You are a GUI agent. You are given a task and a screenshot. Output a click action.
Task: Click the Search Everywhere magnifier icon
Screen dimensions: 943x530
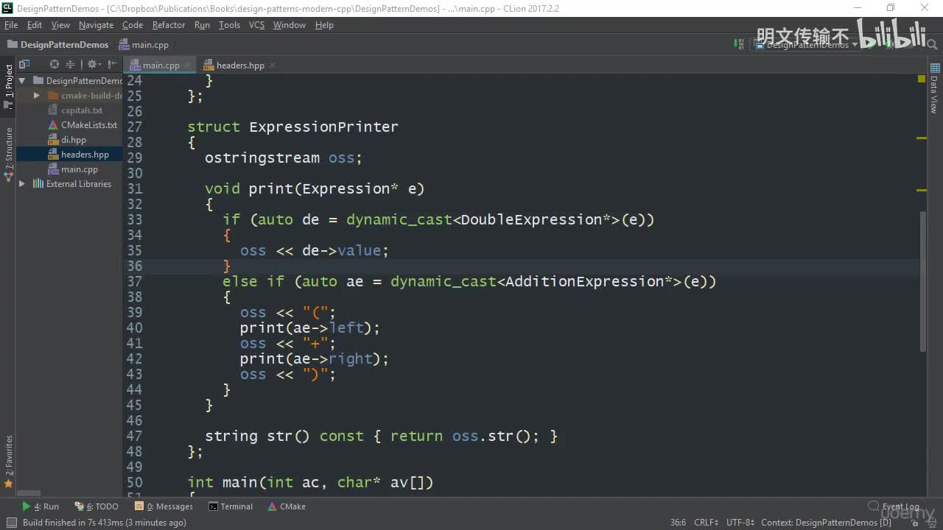(x=930, y=45)
